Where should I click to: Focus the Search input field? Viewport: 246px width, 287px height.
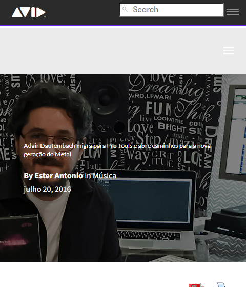(172, 10)
